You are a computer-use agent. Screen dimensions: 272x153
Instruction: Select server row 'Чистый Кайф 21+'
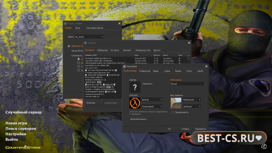point(103,96)
